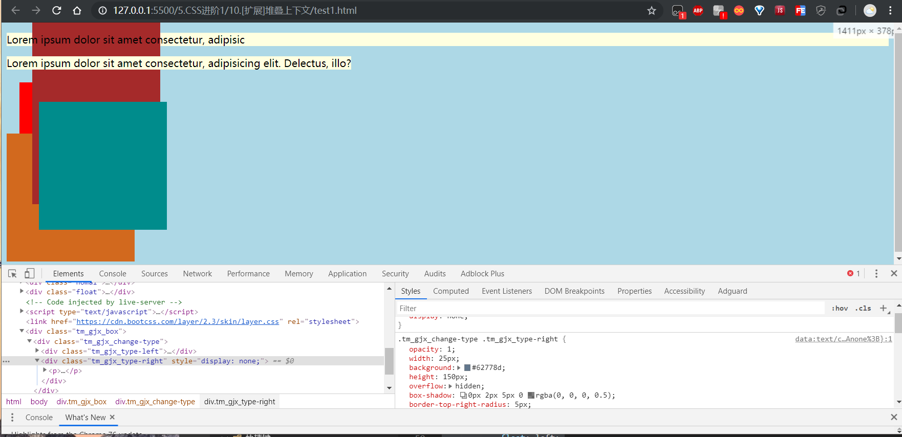Expand the p element node

45,370
